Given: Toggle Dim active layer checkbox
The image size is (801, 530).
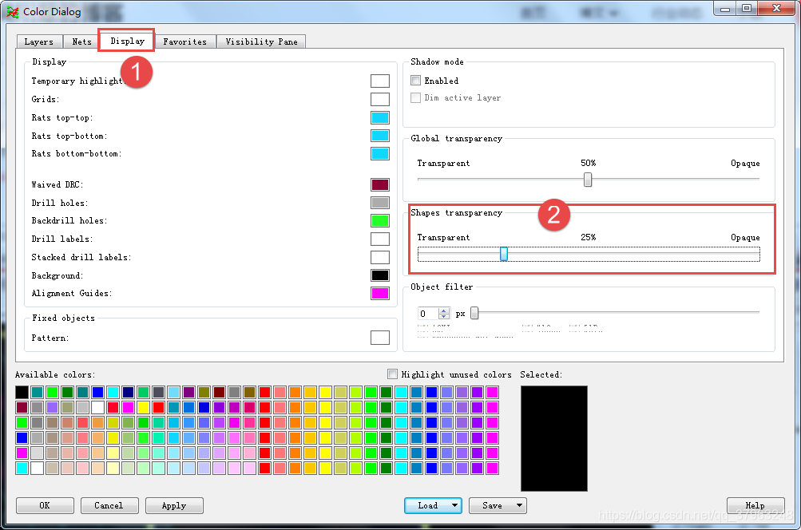Looking at the screenshot, I should [416, 97].
